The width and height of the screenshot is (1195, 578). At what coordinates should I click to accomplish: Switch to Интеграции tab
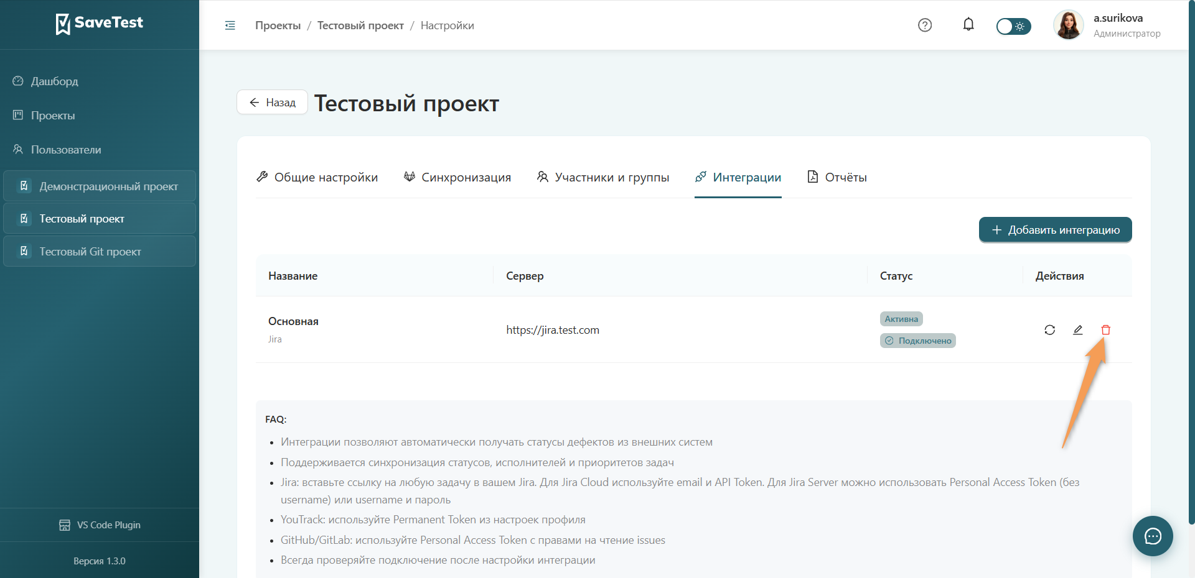coord(738,177)
